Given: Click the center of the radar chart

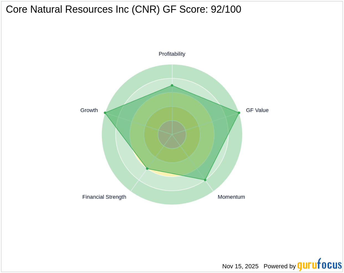Looking at the screenshot, I should 172,135.
